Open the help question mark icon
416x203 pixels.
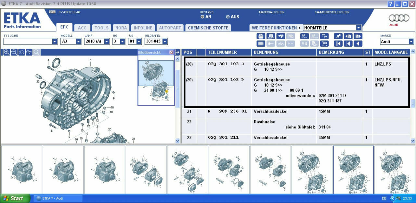point(391,4)
